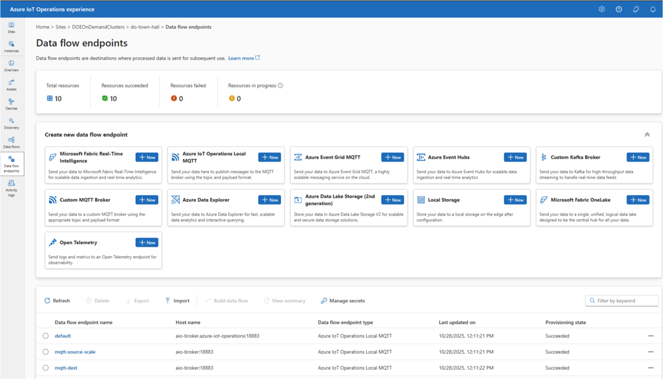Open the settings gear in the top bar
The height and width of the screenshot is (379, 663).
click(x=601, y=10)
